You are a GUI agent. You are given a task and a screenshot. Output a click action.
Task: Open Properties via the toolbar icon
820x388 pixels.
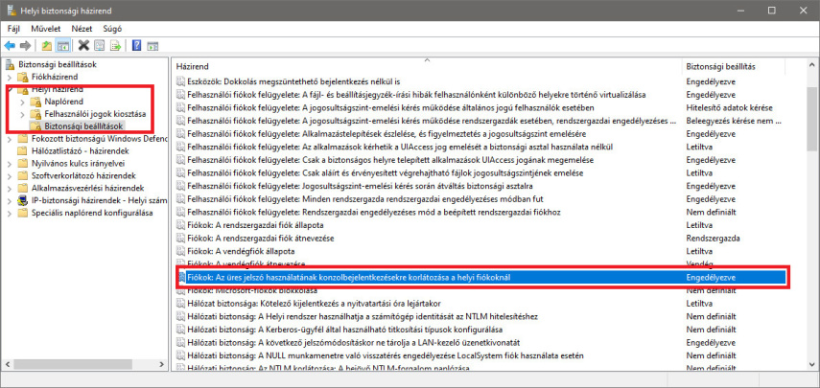click(x=100, y=45)
